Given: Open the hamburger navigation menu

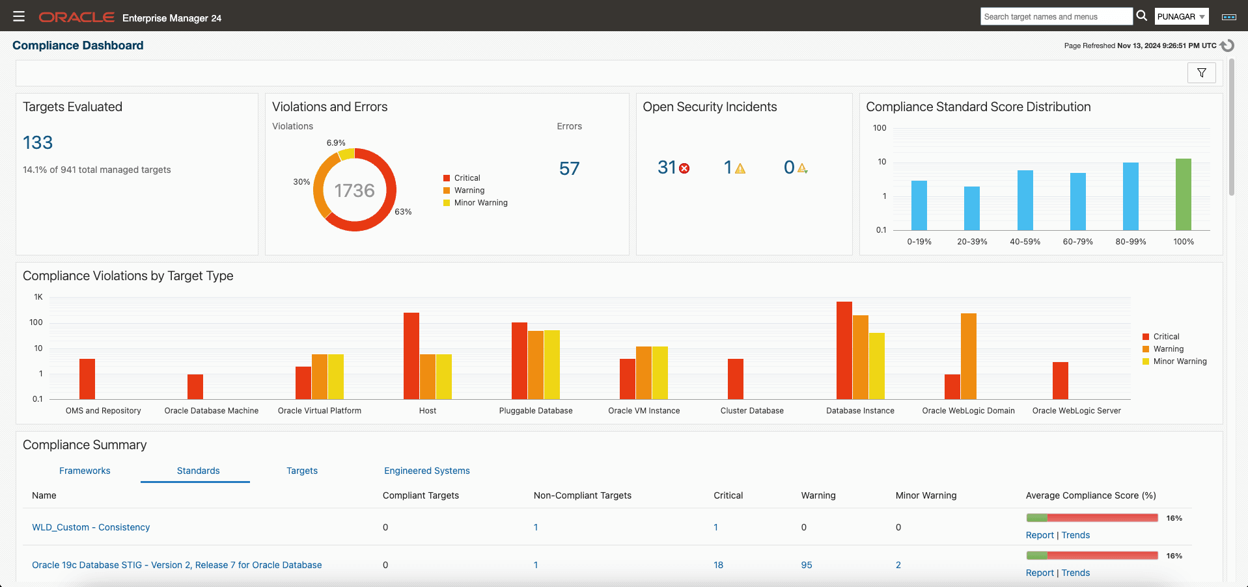Looking at the screenshot, I should pos(19,16).
